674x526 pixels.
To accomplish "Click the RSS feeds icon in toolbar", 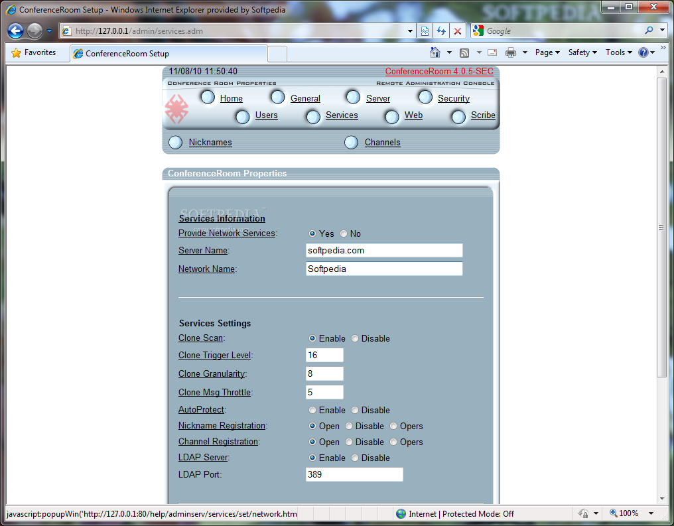I will pos(464,53).
